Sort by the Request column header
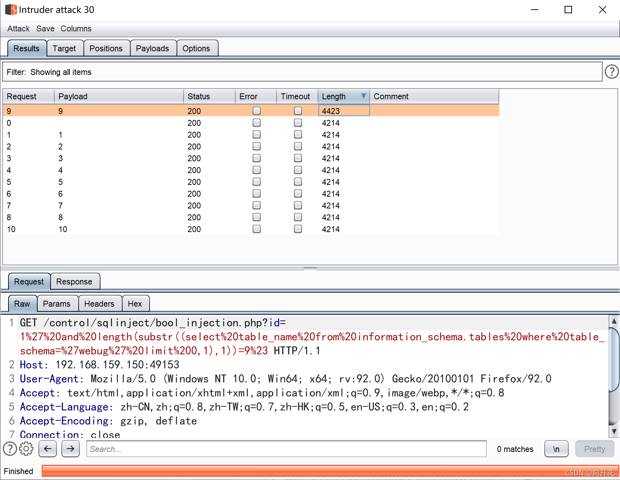The width and height of the screenshot is (620, 480). [x=28, y=96]
